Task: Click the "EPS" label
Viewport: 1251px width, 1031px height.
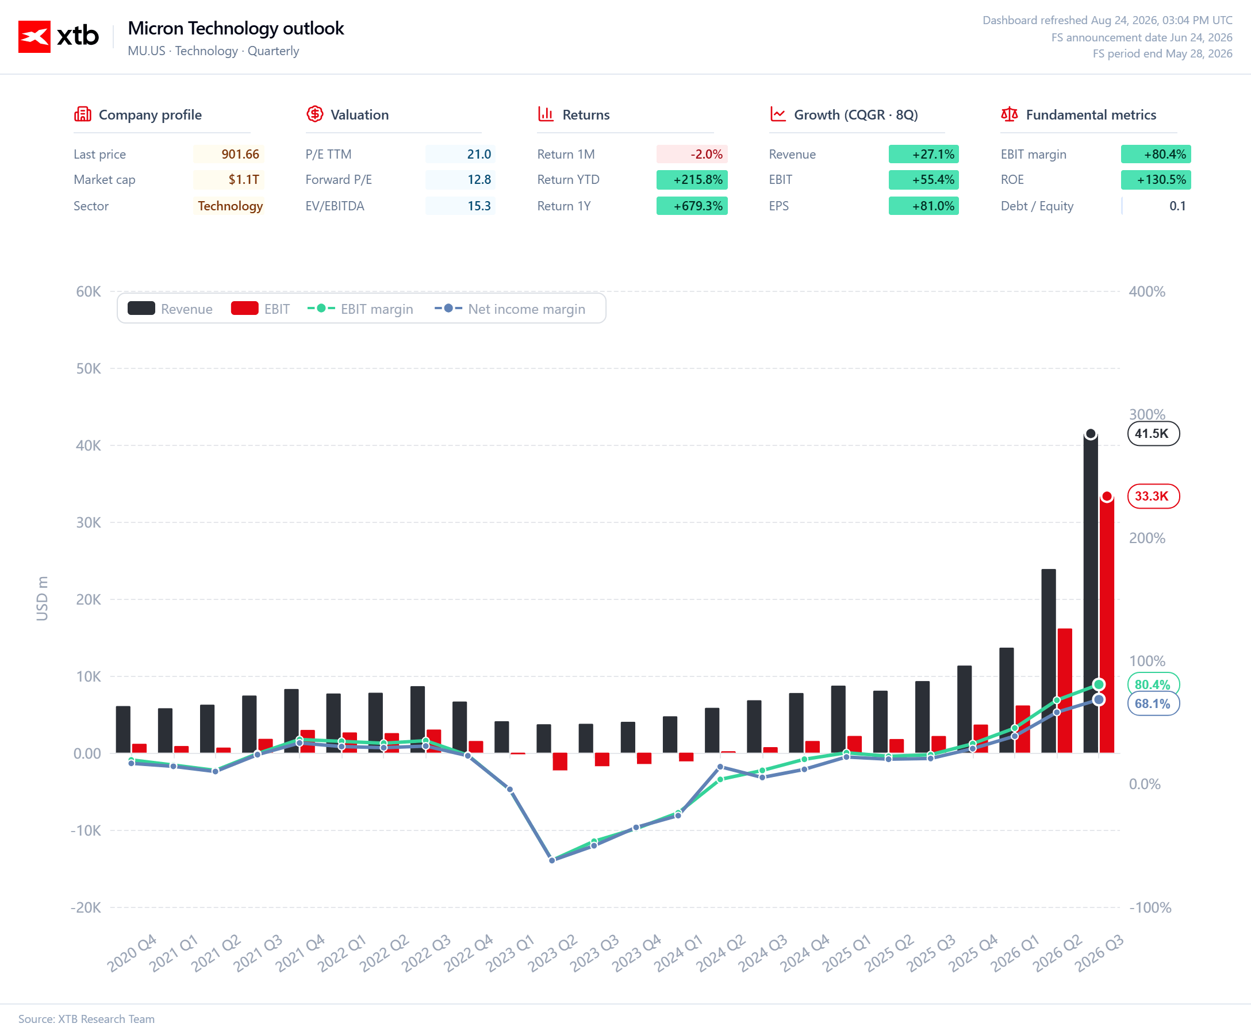Action: coord(779,206)
